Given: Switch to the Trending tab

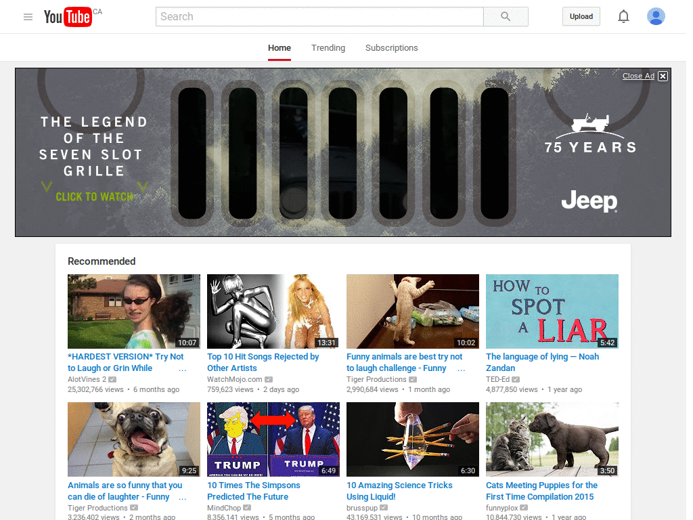Looking at the screenshot, I should 328,48.
